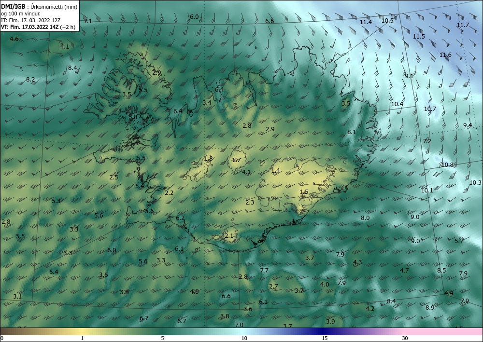Click the 5.3 value label
Viewport: 483px width, 342px height.
pos(56,201)
